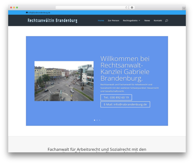The width and height of the screenshot is (194, 164).
Task: Open the News menu item
Action: coord(147,21)
